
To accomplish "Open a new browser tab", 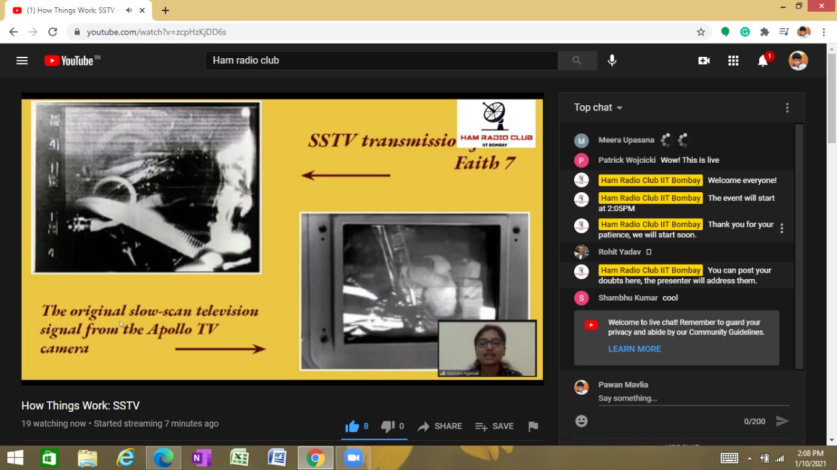I will pyautogui.click(x=165, y=10).
